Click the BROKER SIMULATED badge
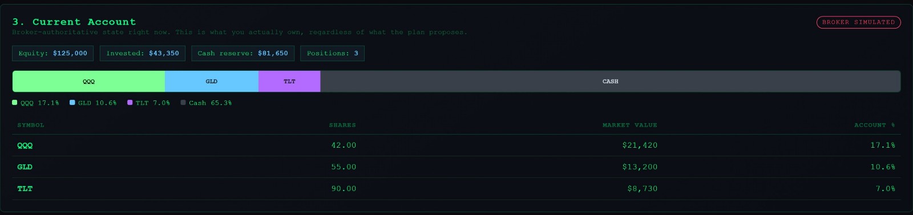Screen dimensions: 913x215 click(858, 22)
